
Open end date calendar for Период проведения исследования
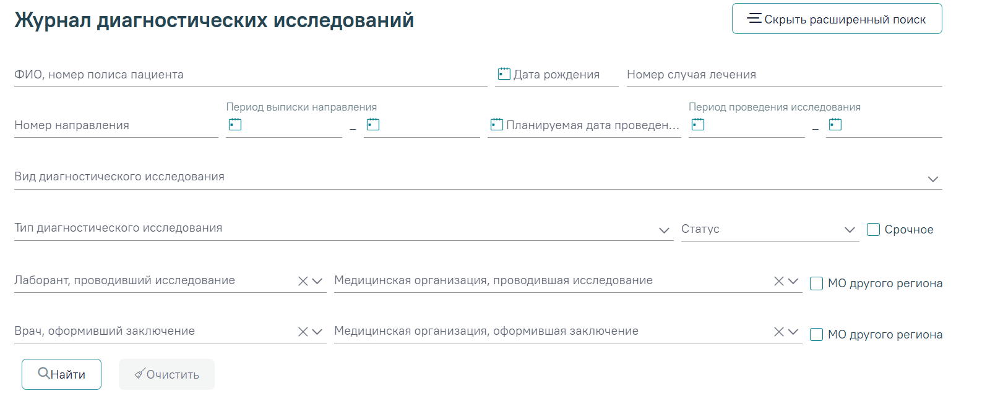835,124
